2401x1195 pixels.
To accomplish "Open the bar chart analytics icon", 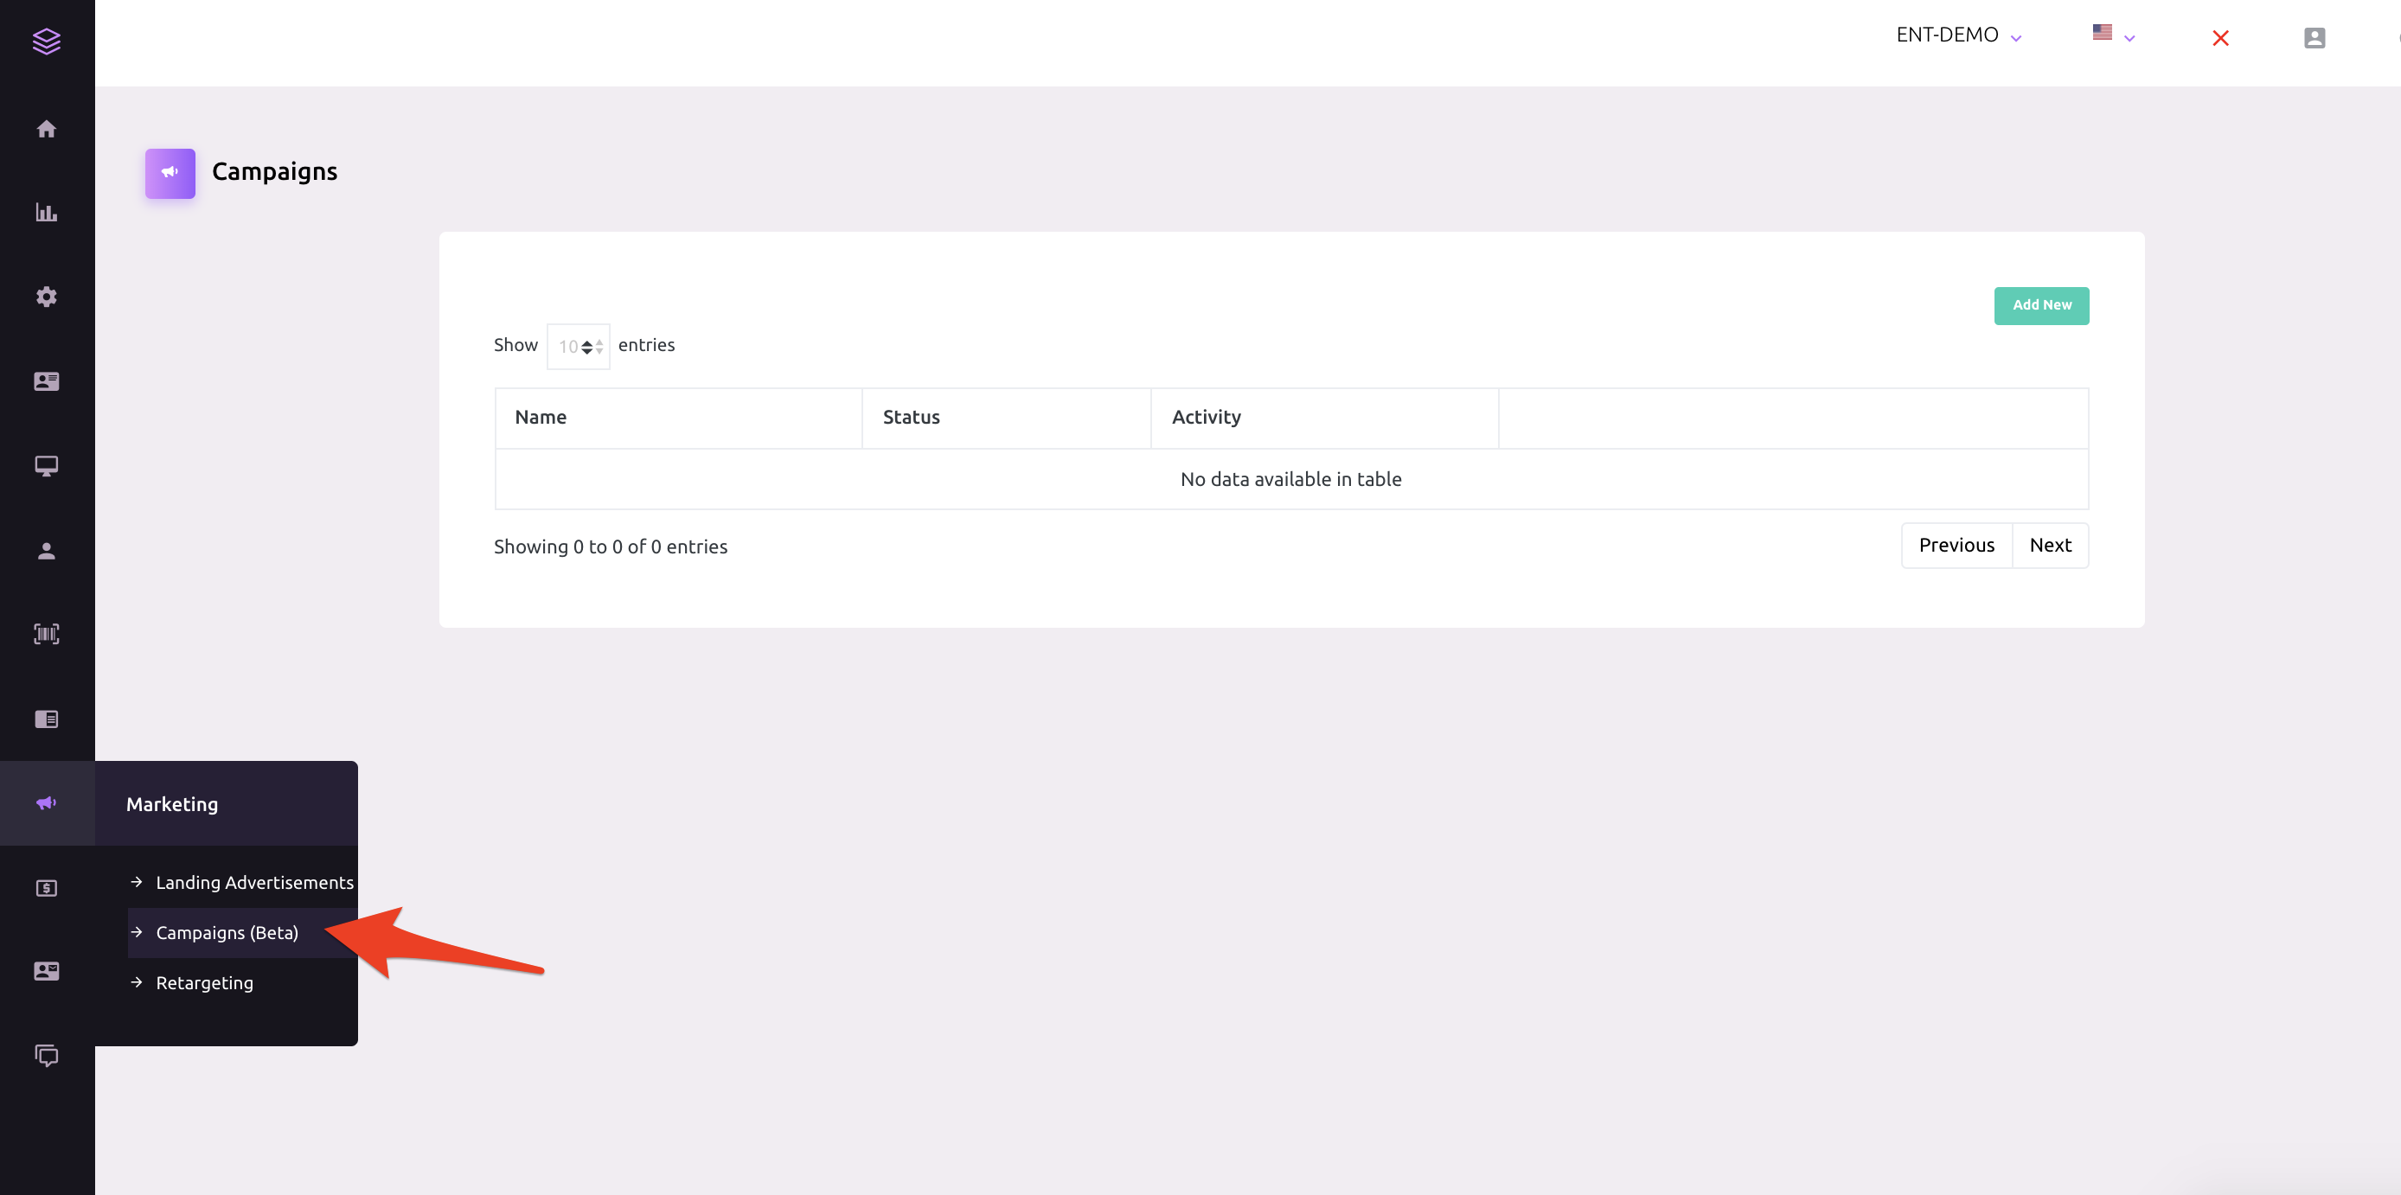I will [47, 213].
